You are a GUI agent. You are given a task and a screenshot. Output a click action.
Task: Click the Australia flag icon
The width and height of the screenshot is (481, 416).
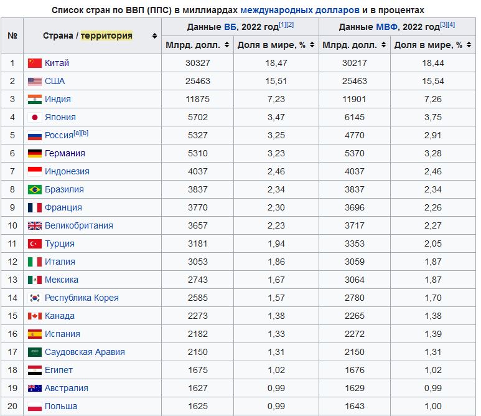[34, 388]
